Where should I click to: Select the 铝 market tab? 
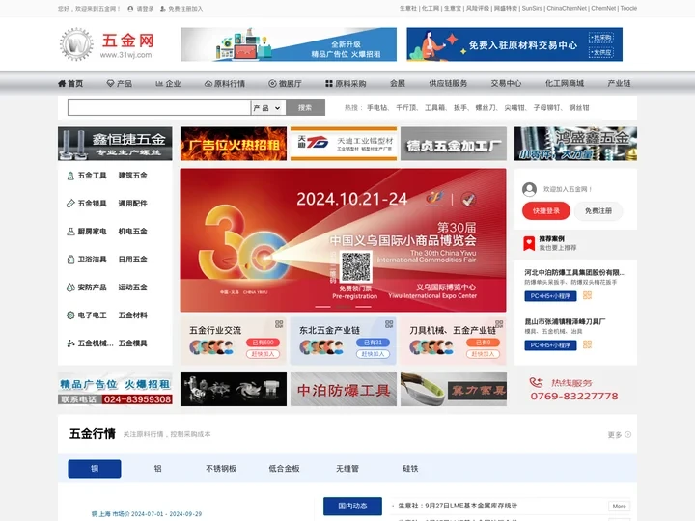coord(157,469)
